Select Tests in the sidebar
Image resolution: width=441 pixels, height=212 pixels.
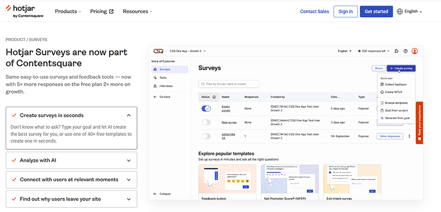[170, 78]
